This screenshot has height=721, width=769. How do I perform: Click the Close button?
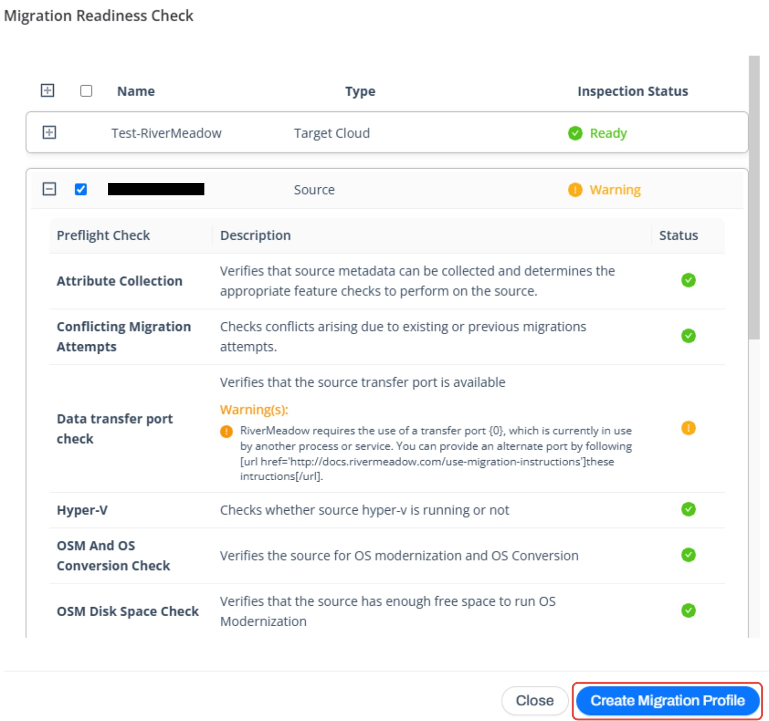tap(534, 700)
